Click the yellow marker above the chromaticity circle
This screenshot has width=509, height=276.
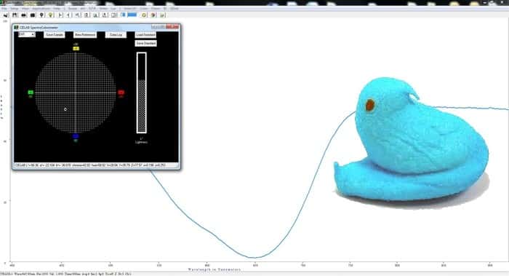tap(76, 49)
